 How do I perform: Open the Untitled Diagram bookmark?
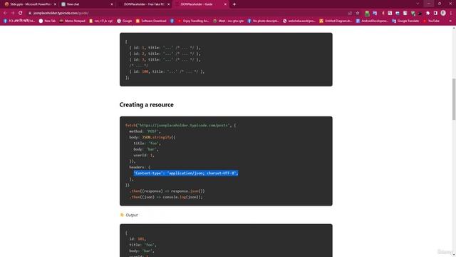pos(336,21)
